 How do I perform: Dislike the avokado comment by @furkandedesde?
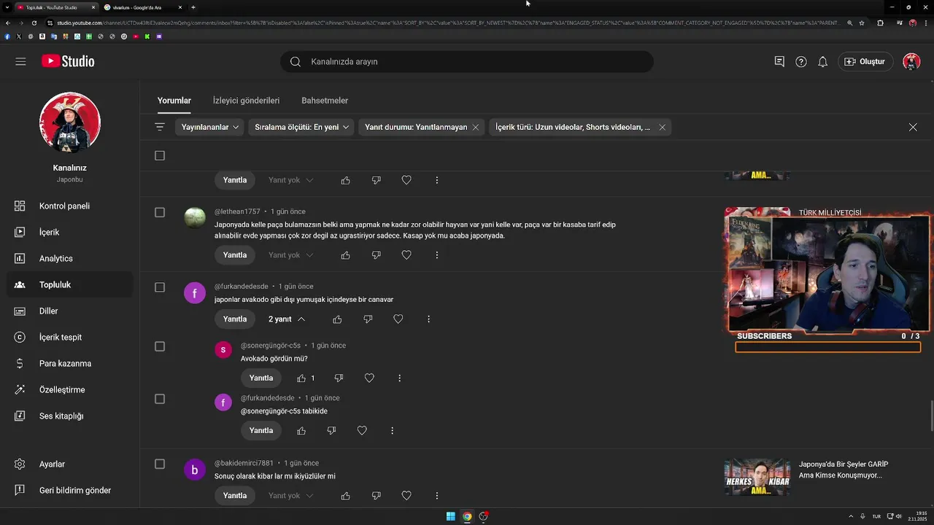point(368,319)
